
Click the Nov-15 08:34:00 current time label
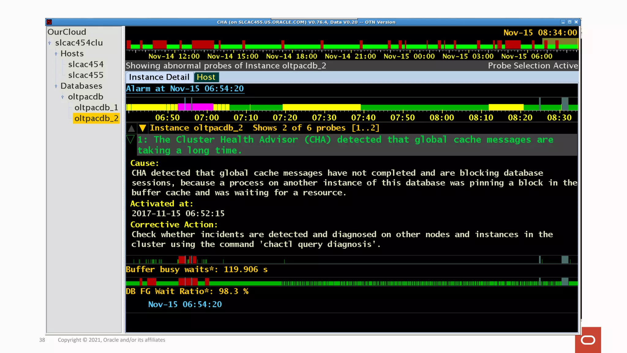tap(540, 33)
